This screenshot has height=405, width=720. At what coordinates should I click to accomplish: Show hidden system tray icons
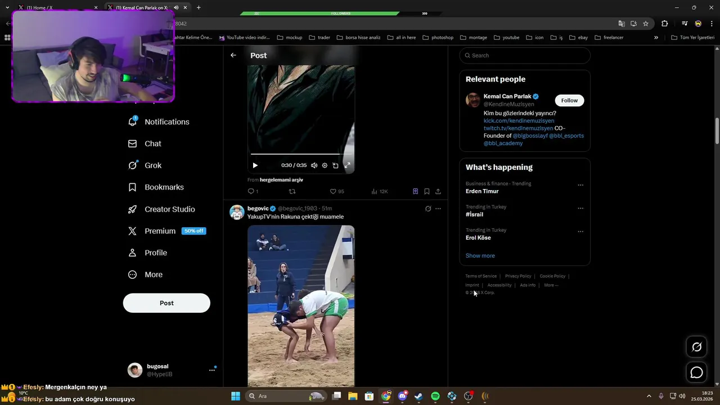(649, 396)
